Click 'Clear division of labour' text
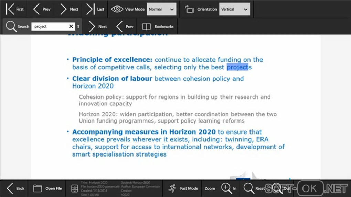Screen dimensions: 351x197 [112, 79]
